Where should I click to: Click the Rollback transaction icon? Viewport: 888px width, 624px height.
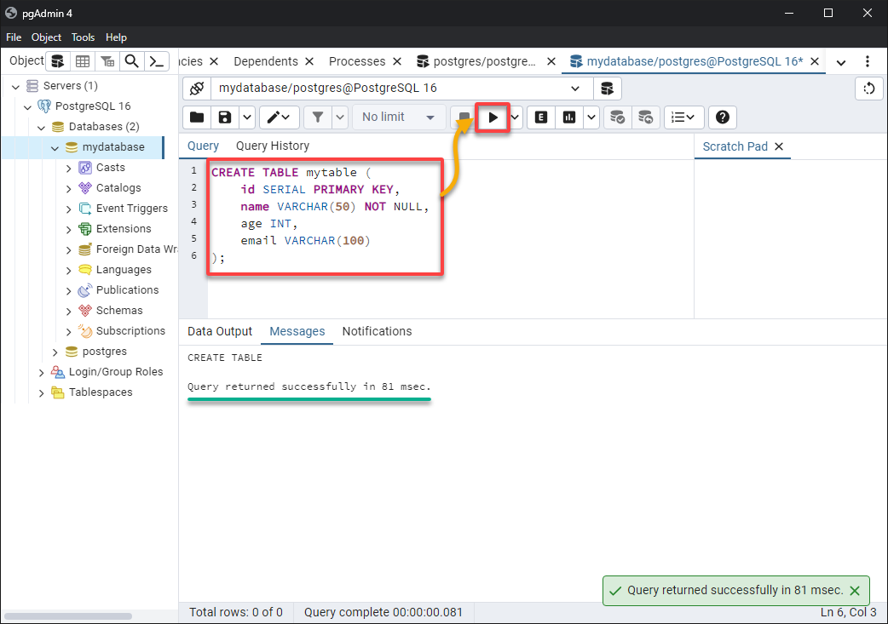coord(646,117)
